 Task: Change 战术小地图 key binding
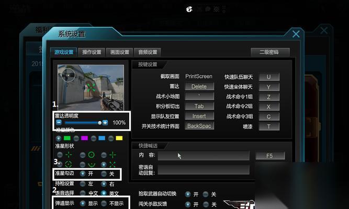tap(199, 96)
